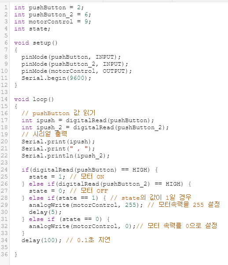Click 'analogWrite(motorControl, 0);' statement
This screenshot has height=265, width=228.
click(82, 226)
